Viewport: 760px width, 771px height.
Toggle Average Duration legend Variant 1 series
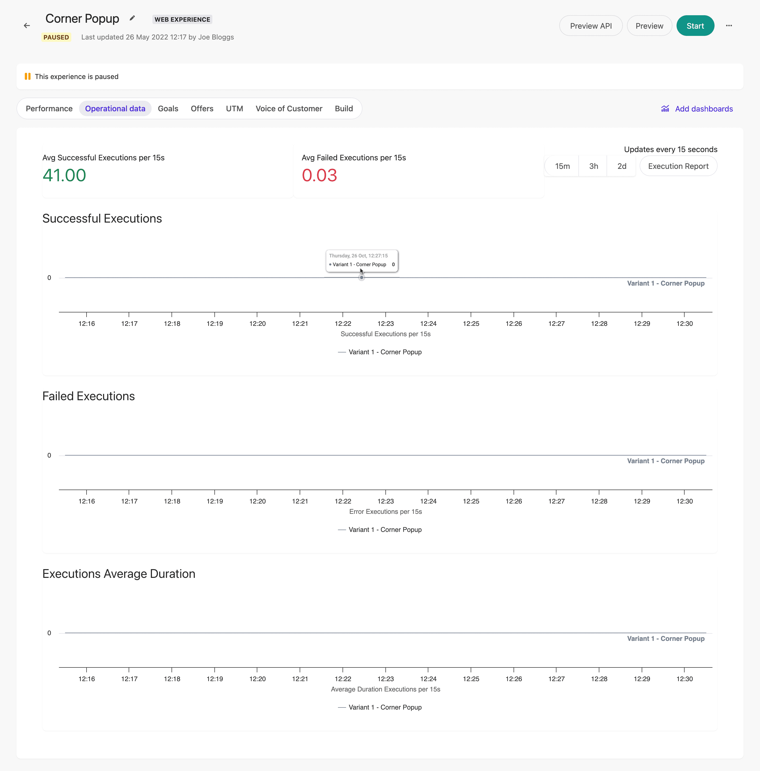pyautogui.click(x=379, y=707)
